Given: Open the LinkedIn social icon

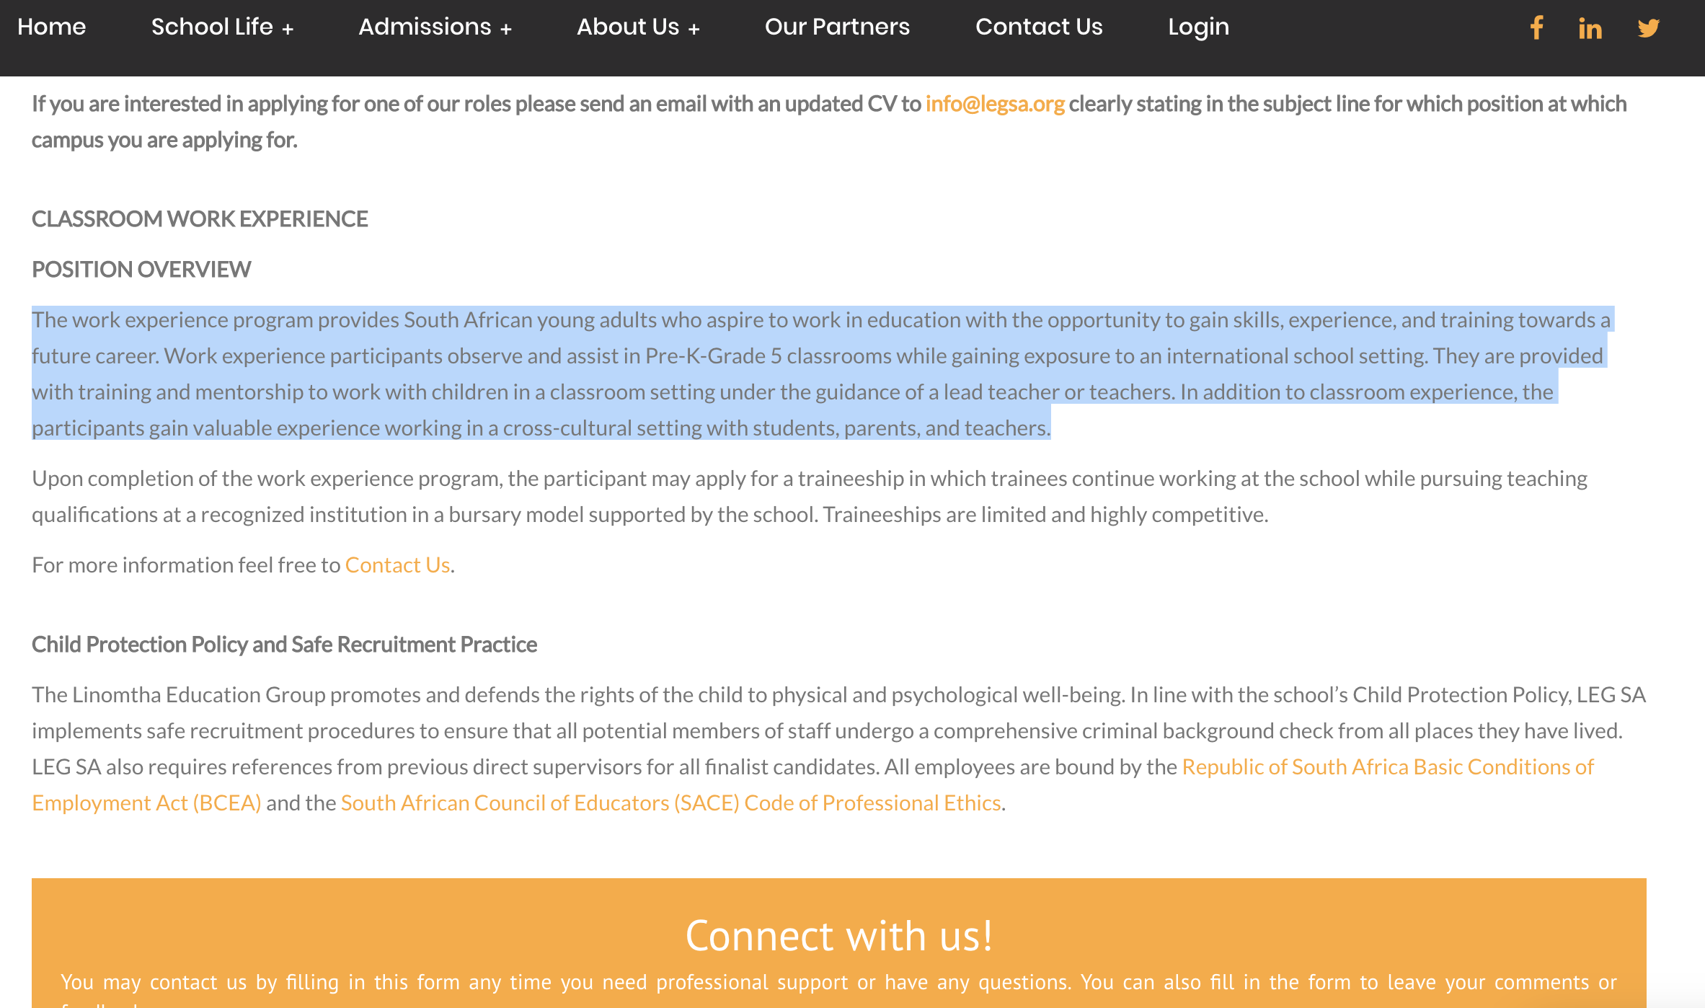Looking at the screenshot, I should 1590,28.
